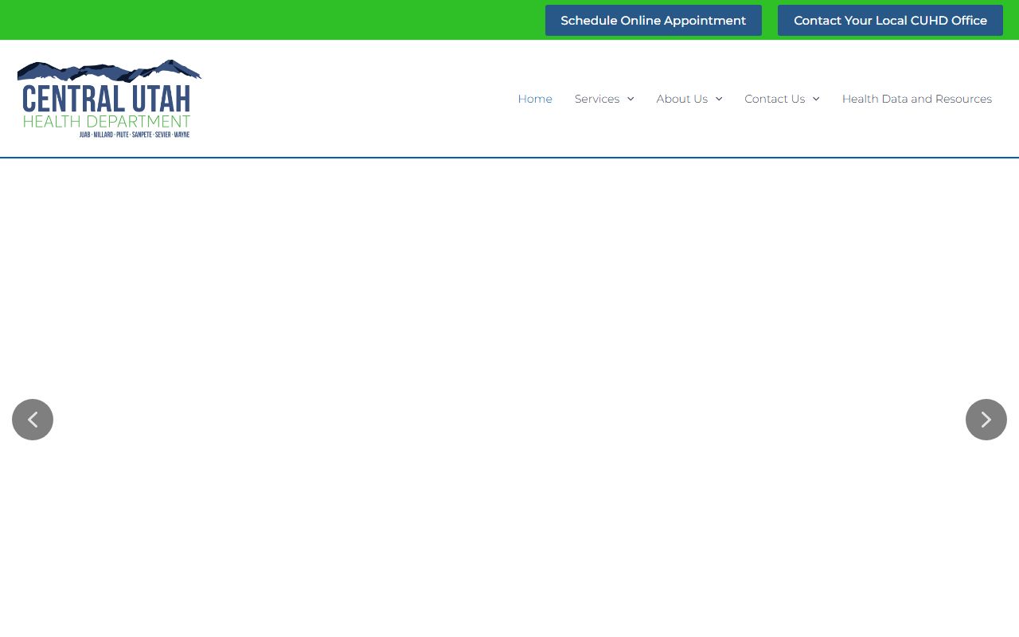The height and width of the screenshot is (637, 1019).
Task: Click Contact Your Local CUHD Office
Action: 890,21
